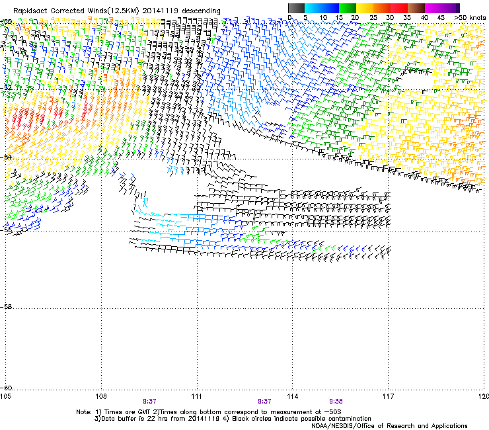Click the brown 35-40 knots color band
489x430 pixels.
(x=416, y=8)
